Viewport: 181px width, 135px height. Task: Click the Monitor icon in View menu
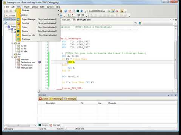[x=18, y=31]
